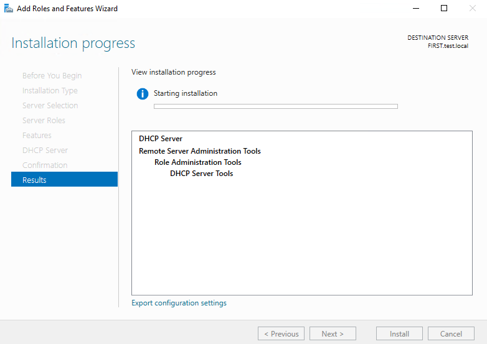Click the Next button
Screen dimensions: 487x344
coord(333,334)
